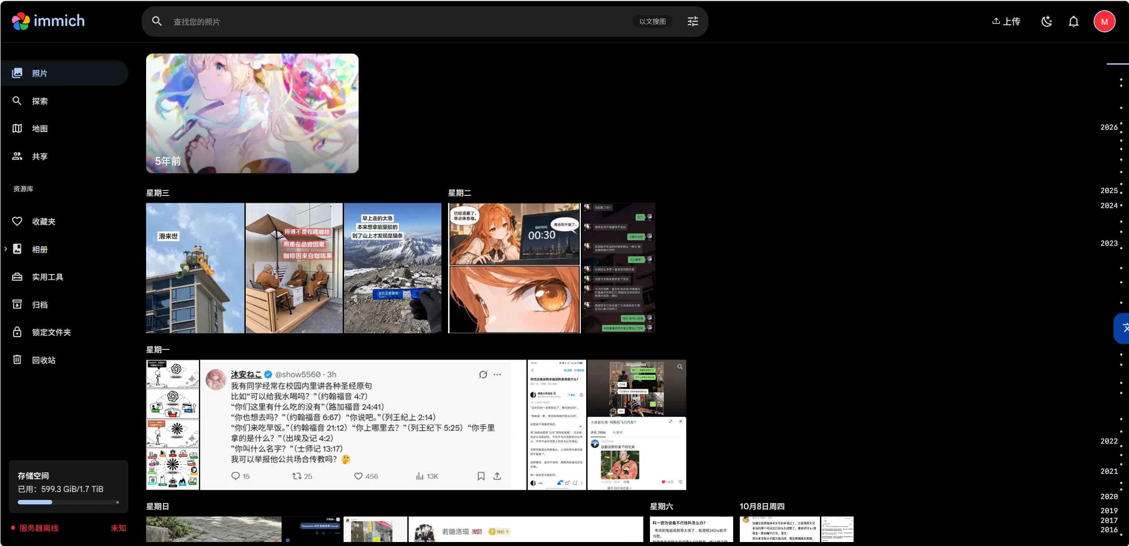This screenshot has width=1129, height=546.
Task: Click the 服务器离线 server status text
Action: coord(39,528)
